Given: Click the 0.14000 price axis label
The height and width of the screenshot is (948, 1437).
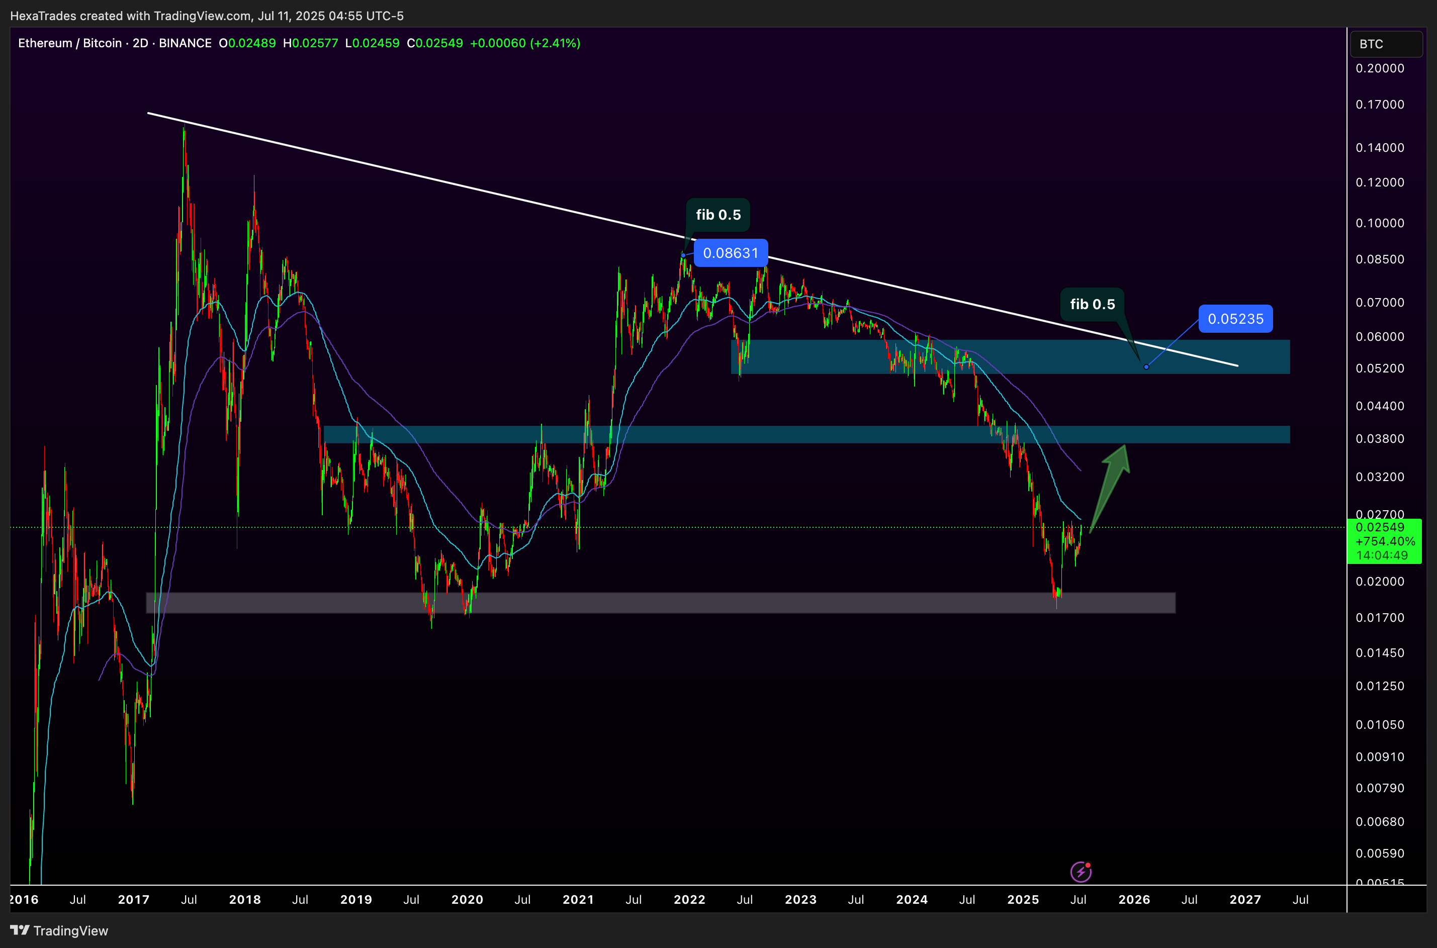Looking at the screenshot, I should [1380, 147].
